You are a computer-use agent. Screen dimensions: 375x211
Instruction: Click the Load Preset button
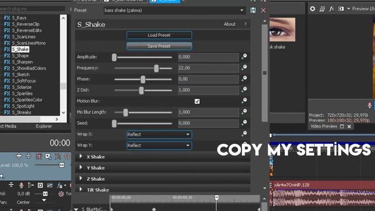click(159, 35)
